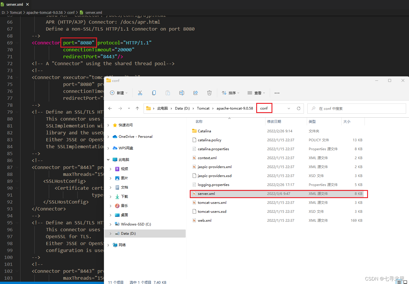Select Data (D:) in navigation pane

[145, 234]
